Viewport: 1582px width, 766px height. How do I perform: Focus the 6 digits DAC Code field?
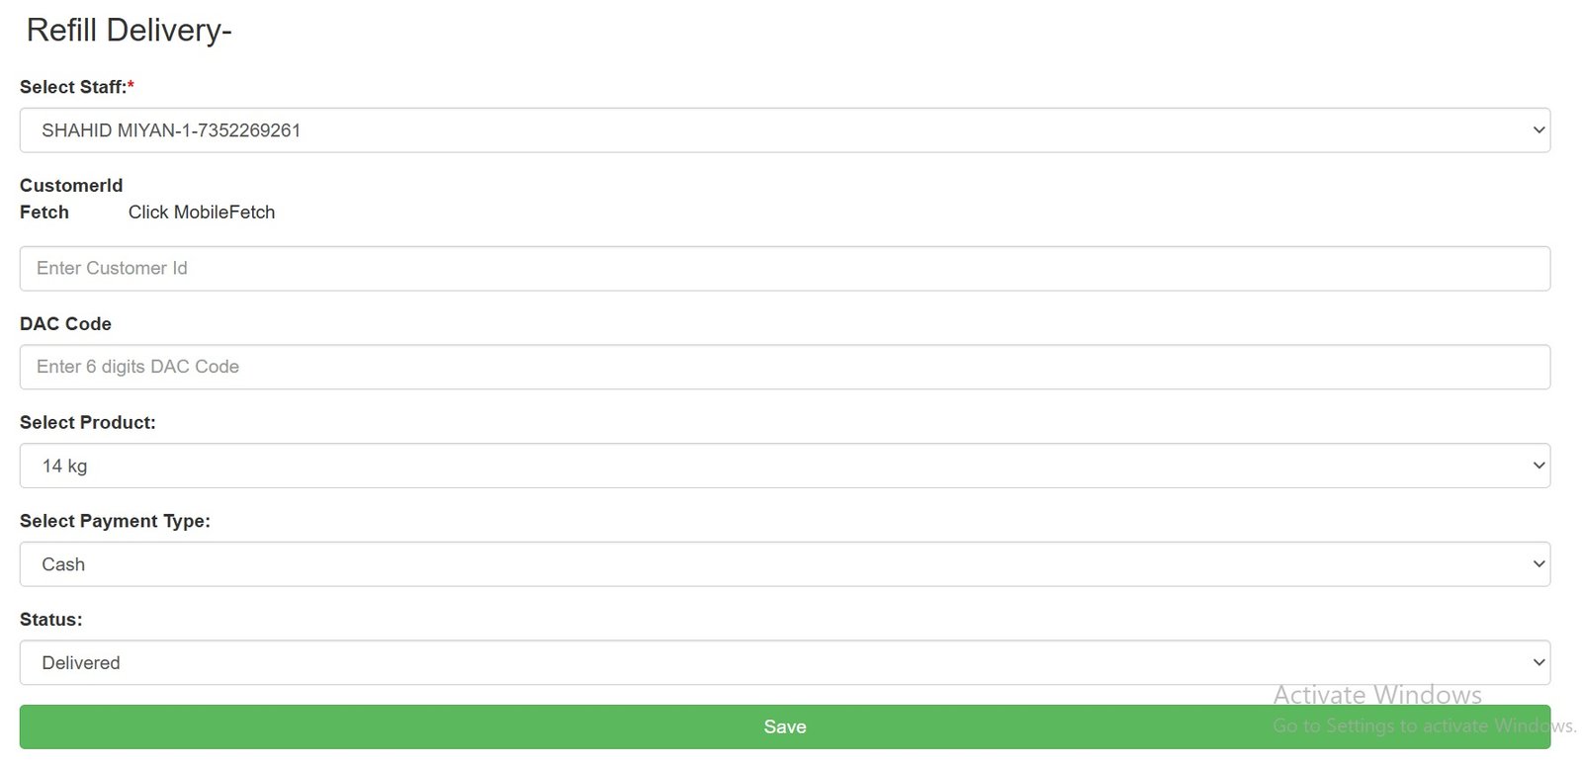click(784, 367)
